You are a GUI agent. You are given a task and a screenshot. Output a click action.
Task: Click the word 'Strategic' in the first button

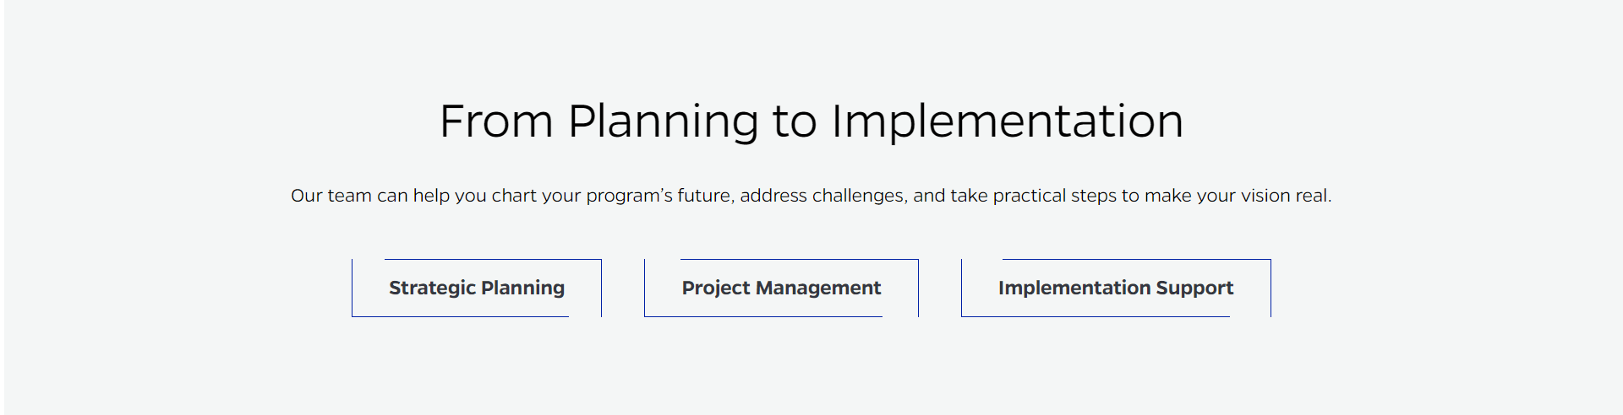pyautogui.click(x=432, y=288)
